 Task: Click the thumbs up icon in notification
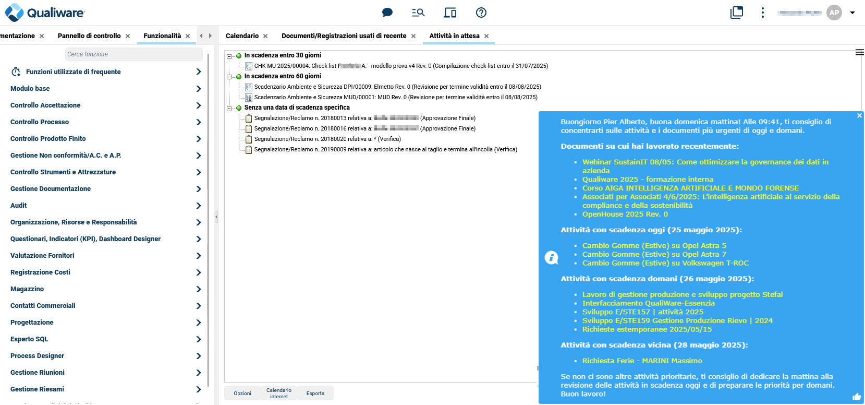click(x=857, y=397)
